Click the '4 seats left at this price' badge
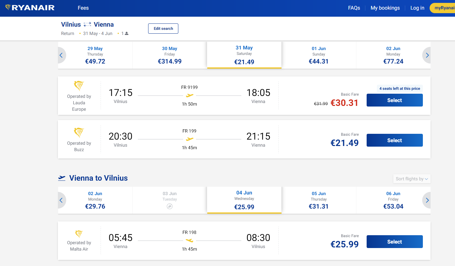455x266 pixels. [400, 89]
